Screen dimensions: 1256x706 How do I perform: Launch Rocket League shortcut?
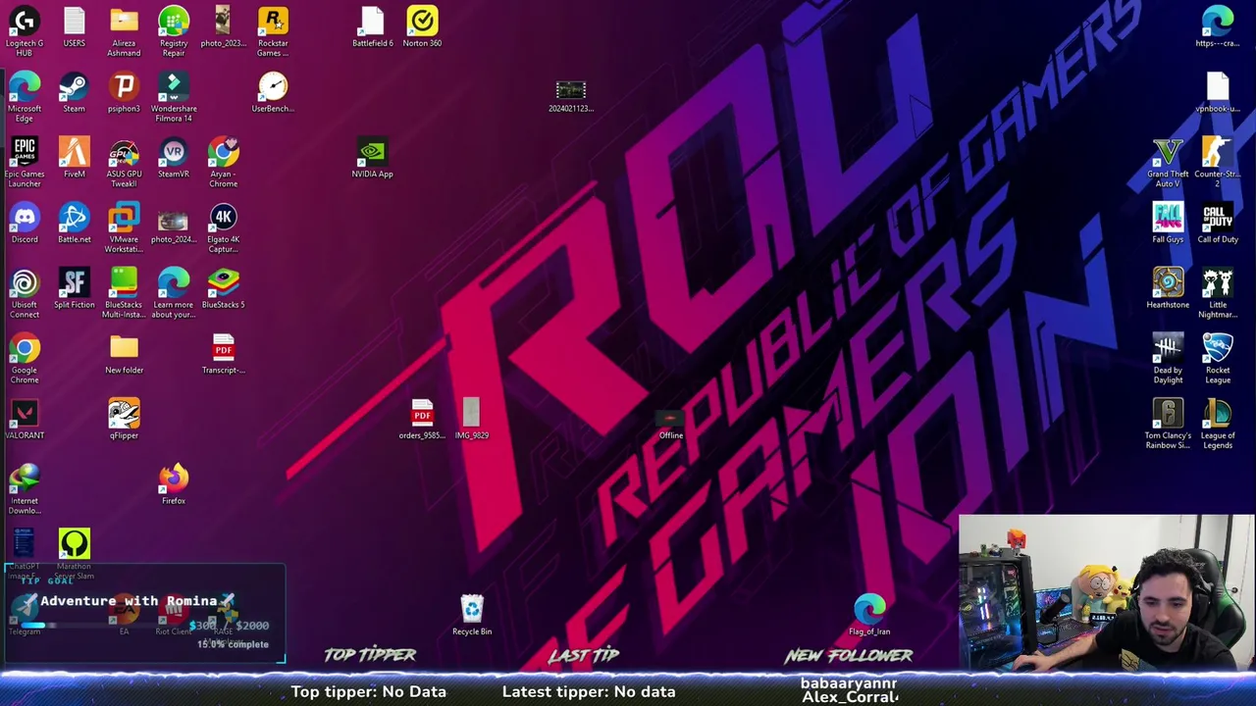pyautogui.click(x=1218, y=358)
